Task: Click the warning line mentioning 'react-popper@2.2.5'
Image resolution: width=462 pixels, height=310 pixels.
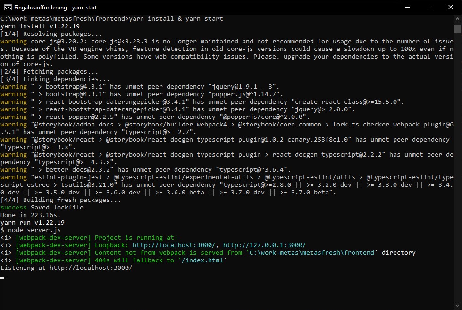Action: point(155,117)
